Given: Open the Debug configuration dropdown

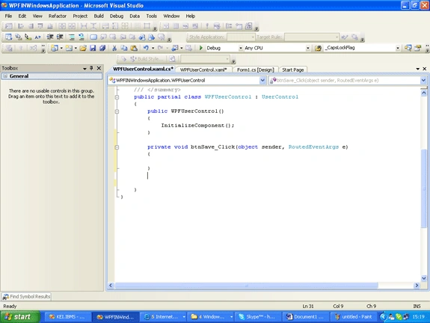Looking at the screenshot, I should tap(241, 48).
